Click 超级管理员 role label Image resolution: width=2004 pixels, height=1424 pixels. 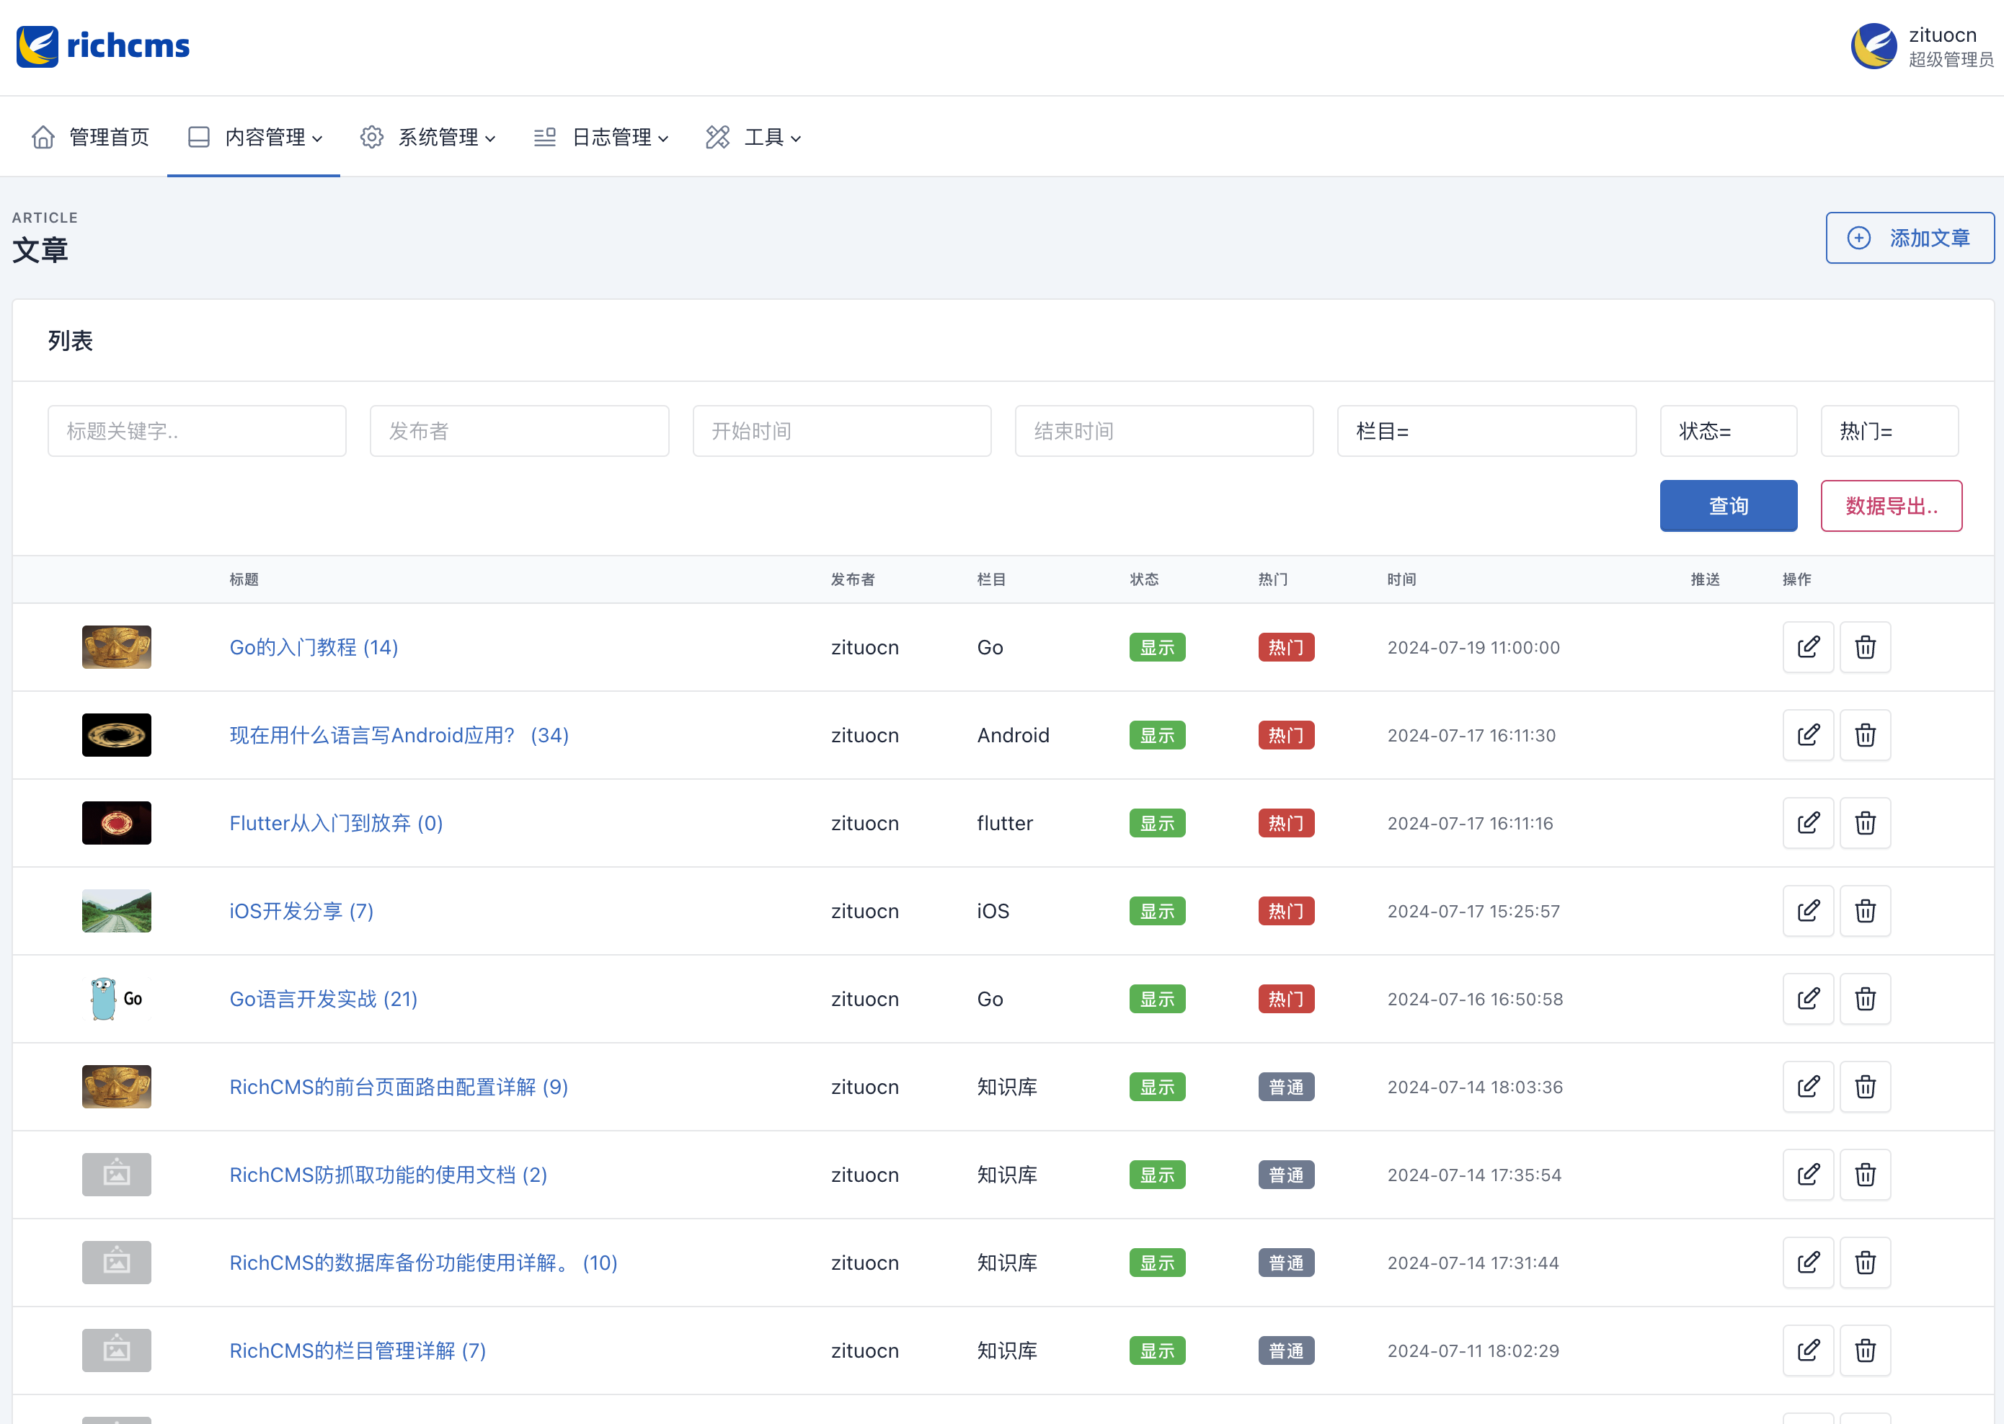click(1951, 60)
